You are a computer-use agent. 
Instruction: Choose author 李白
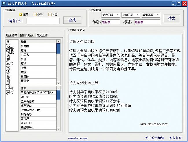38,59
